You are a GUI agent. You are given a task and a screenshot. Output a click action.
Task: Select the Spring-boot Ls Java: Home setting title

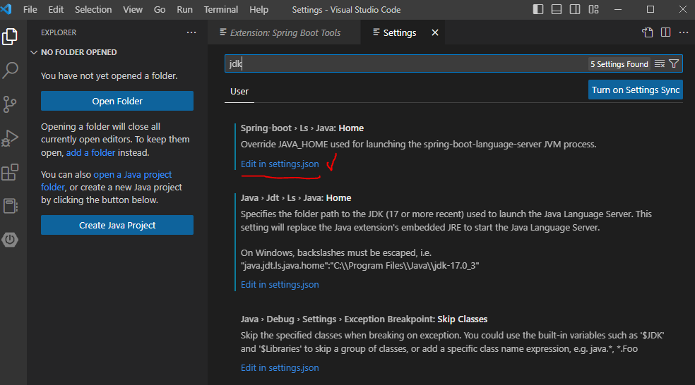click(x=302, y=128)
